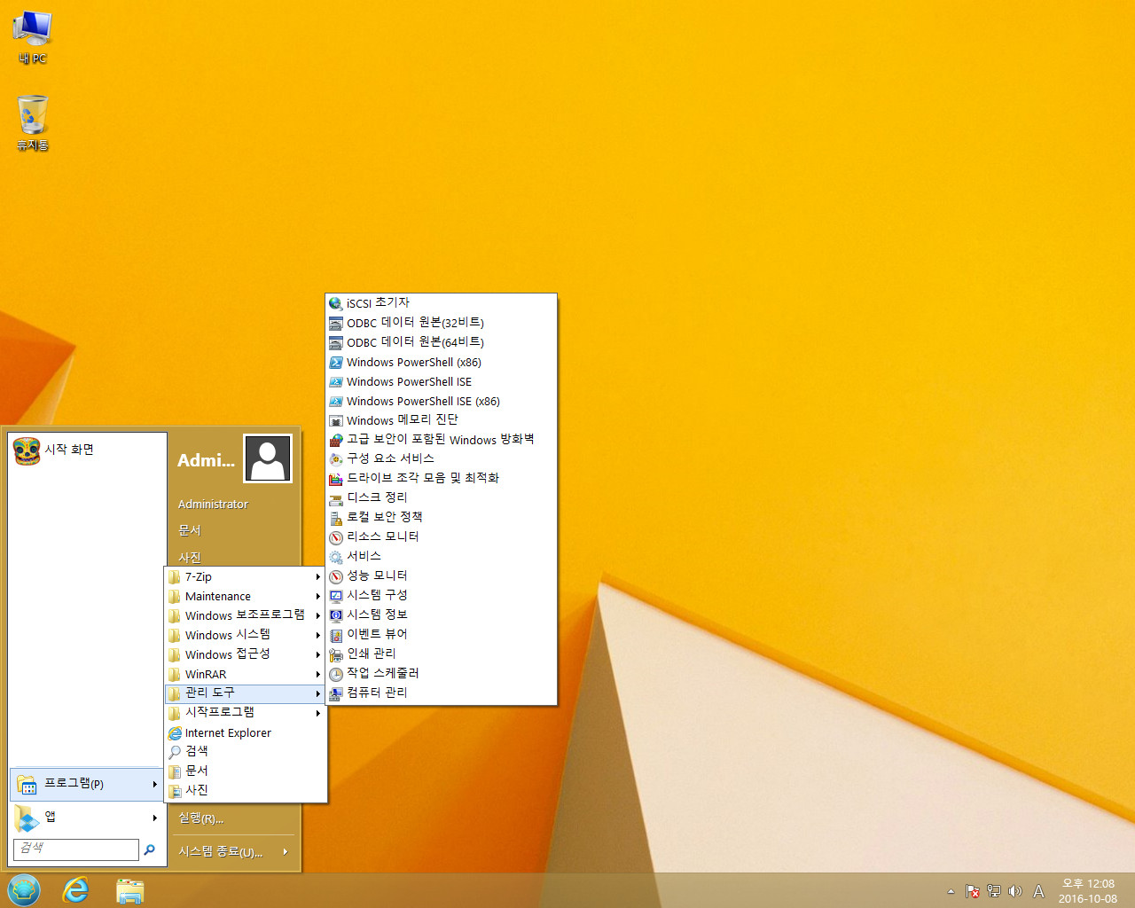Open the Administrator folder link
This screenshot has height=908, width=1135.
coord(213,504)
